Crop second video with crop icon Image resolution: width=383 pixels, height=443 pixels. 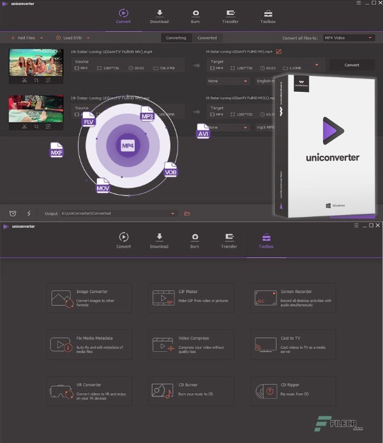point(36,126)
